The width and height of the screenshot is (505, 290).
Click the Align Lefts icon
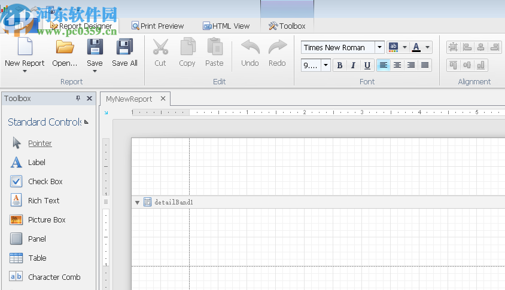click(x=467, y=47)
